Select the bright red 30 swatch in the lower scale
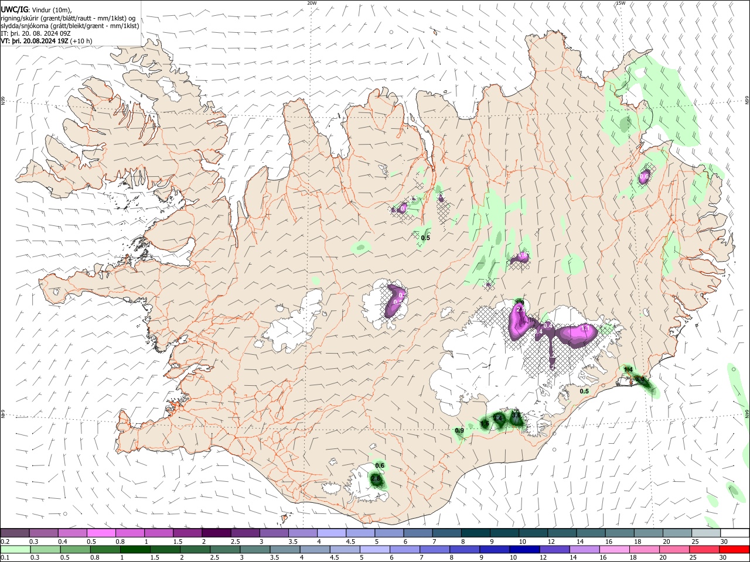 pyautogui.click(x=734, y=549)
